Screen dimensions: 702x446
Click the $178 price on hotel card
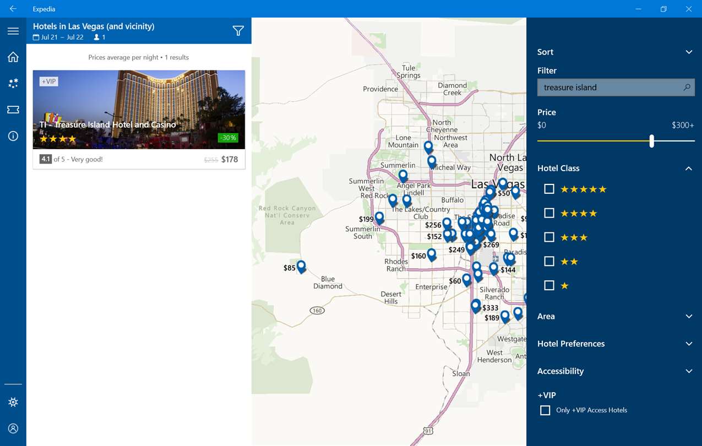230,160
